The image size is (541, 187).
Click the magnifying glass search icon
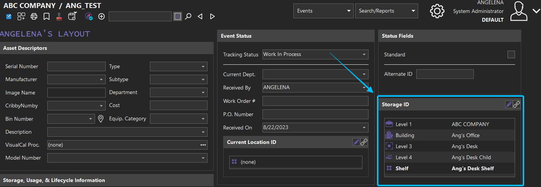coord(188,16)
